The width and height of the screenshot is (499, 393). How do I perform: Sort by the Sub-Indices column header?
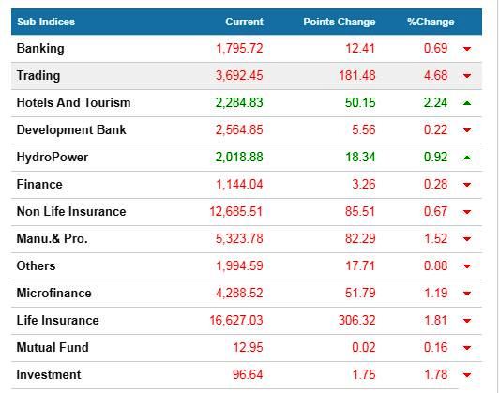tap(46, 22)
